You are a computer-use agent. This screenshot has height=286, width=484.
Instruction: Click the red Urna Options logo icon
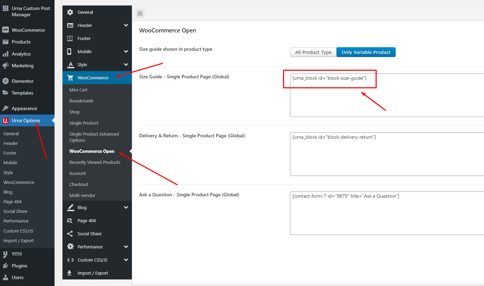6,120
